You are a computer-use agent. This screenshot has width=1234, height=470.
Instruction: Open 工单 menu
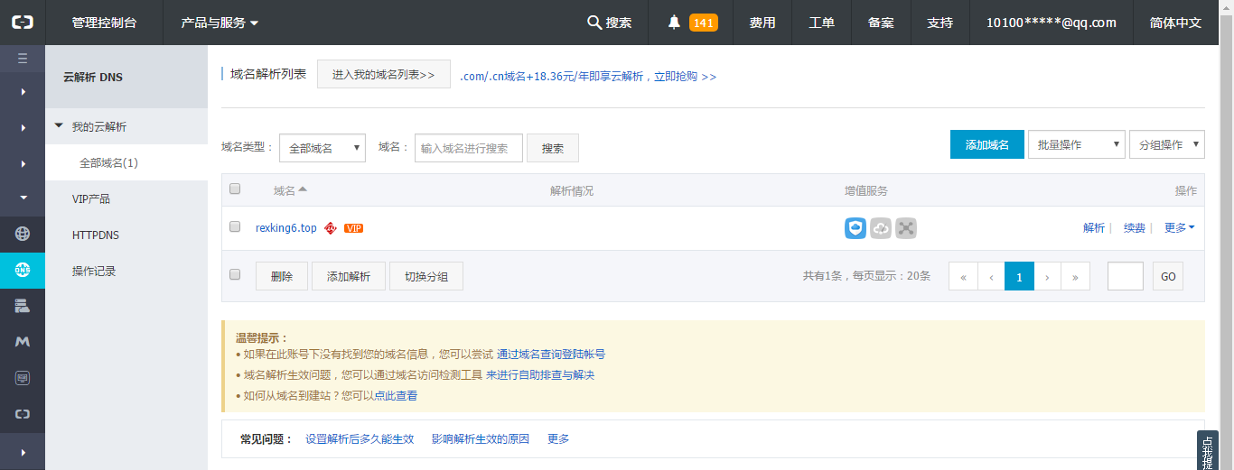coord(822,23)
